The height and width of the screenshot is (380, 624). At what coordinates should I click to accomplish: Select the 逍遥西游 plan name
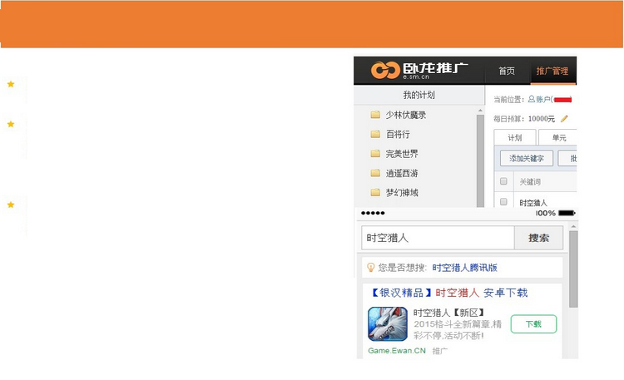(402, 173)
